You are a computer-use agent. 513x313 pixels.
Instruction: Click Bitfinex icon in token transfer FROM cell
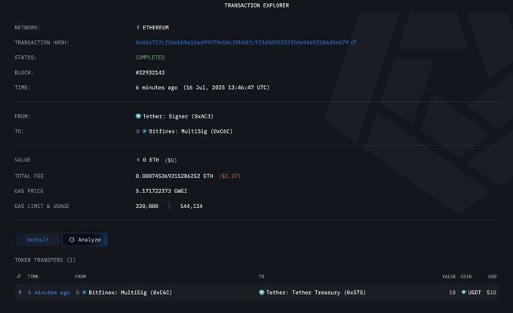(x=84, y=293)
